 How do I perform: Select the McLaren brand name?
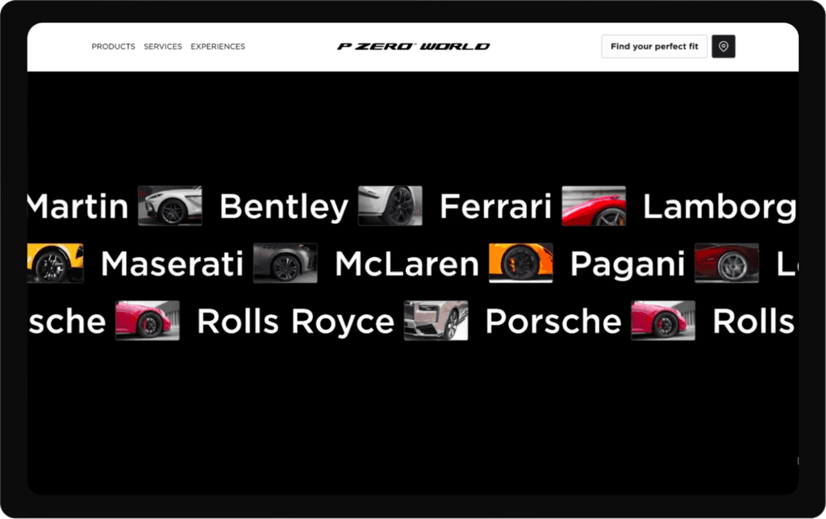coord(407,264)
